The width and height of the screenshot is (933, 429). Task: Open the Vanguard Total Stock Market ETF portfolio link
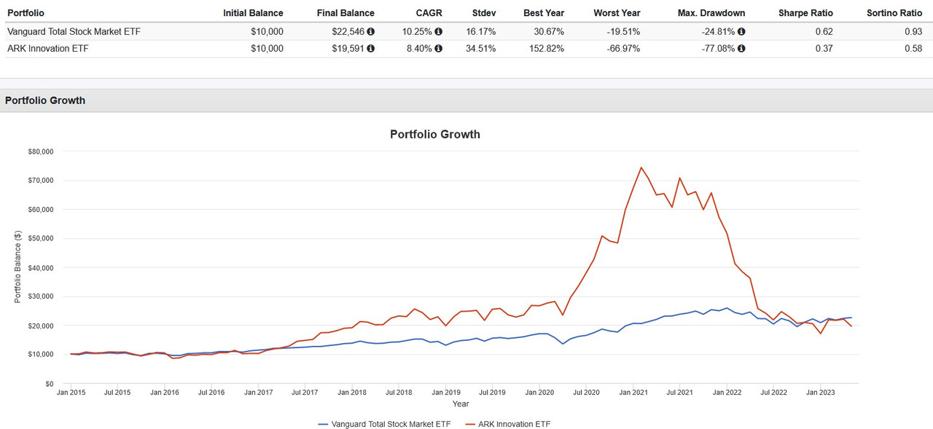pos(74,31)
